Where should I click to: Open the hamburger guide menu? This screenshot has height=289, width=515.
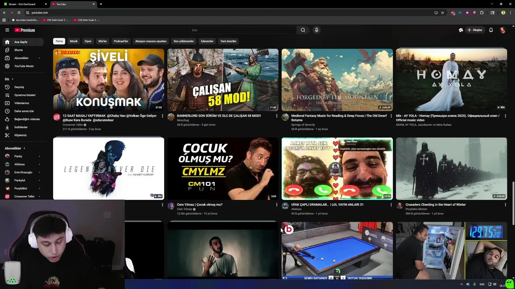pos(7,30)
